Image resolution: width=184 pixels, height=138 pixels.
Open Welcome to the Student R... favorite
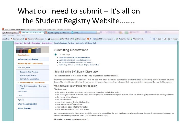36,39
